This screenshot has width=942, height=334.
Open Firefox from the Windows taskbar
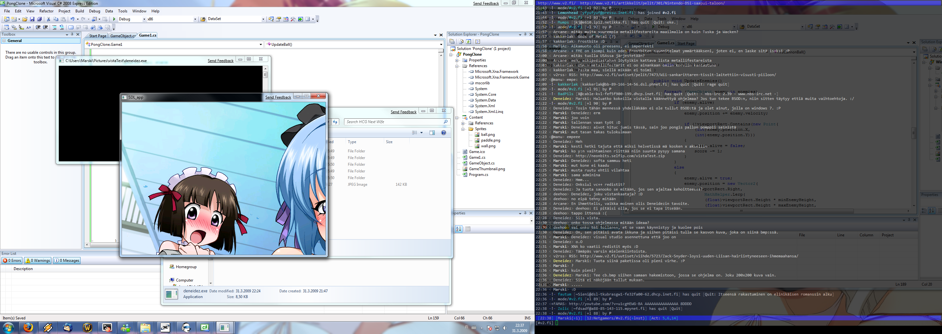coord(28,327)
